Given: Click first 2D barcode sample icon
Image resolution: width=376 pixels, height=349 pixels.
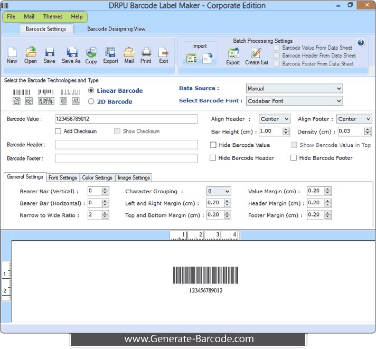Looking at the screenshot, I should coord(16,101).
